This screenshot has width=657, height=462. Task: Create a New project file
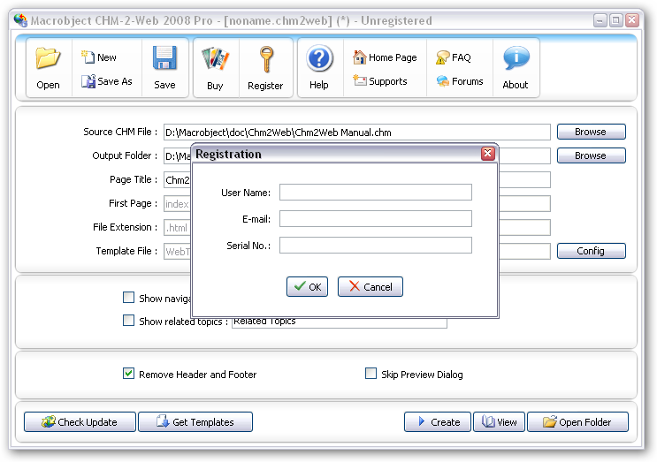(98, 57)
